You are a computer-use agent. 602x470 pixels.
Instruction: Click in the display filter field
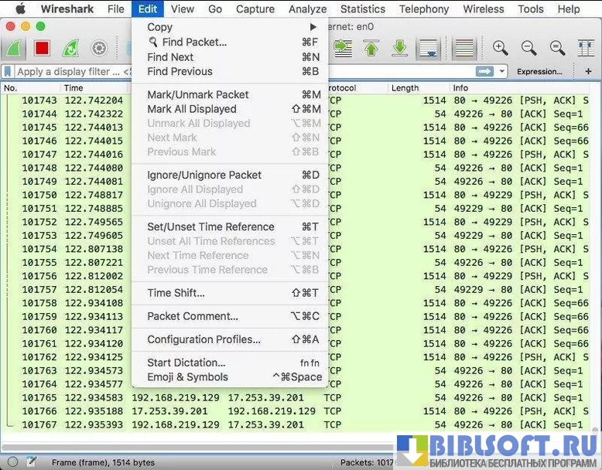click(70, 71)
